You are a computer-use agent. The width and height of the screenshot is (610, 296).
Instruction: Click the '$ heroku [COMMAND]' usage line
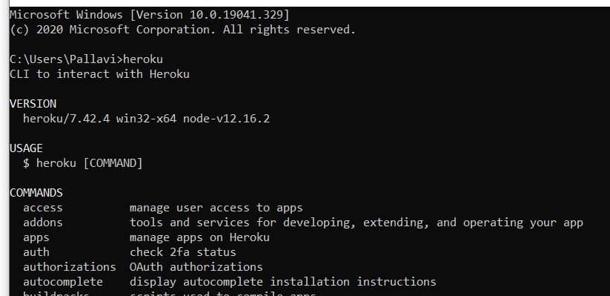pos(83,162)
